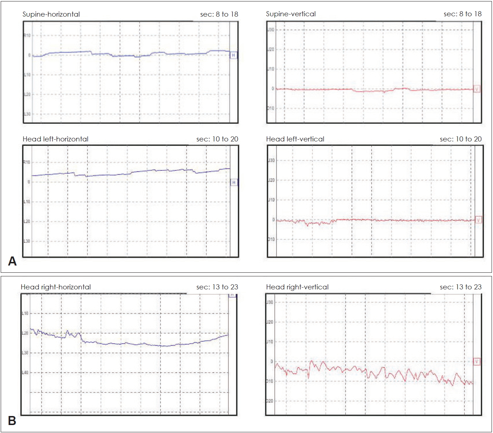Click the panel label A
This screenshot has height=433, width=493.
(12, 261)
